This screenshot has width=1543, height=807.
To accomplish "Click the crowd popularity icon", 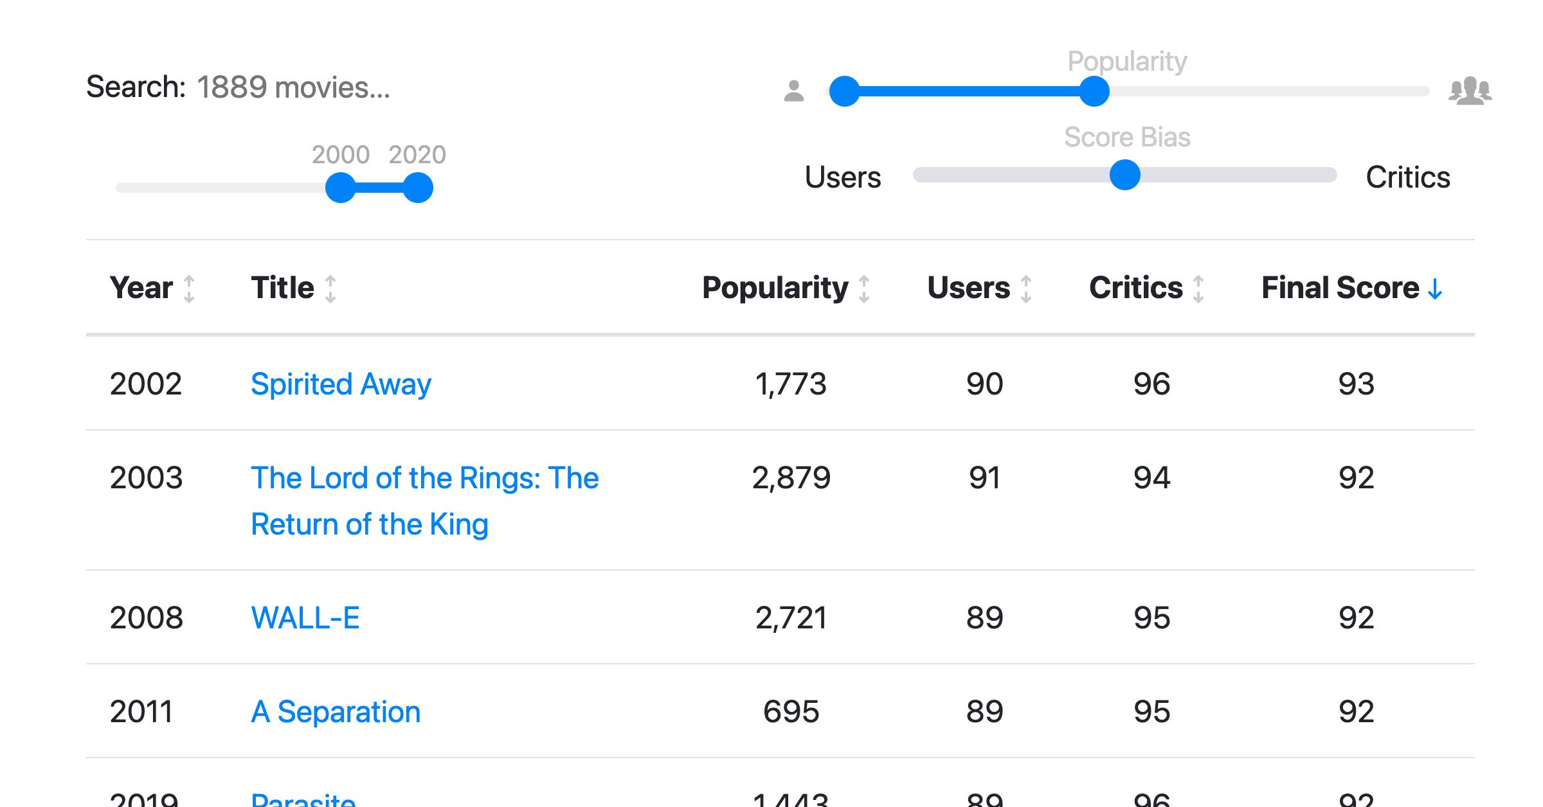I will pos(1470,91).
